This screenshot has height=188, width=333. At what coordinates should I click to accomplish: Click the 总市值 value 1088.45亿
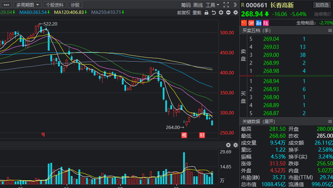coord(274,184)
